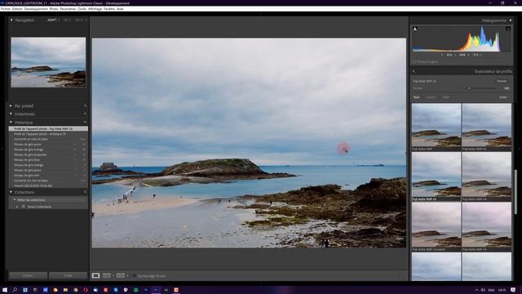Screen dimensions: 522x294
Task: Expand the Par. prédéf presets panel
Action: [x=11, y=106]
